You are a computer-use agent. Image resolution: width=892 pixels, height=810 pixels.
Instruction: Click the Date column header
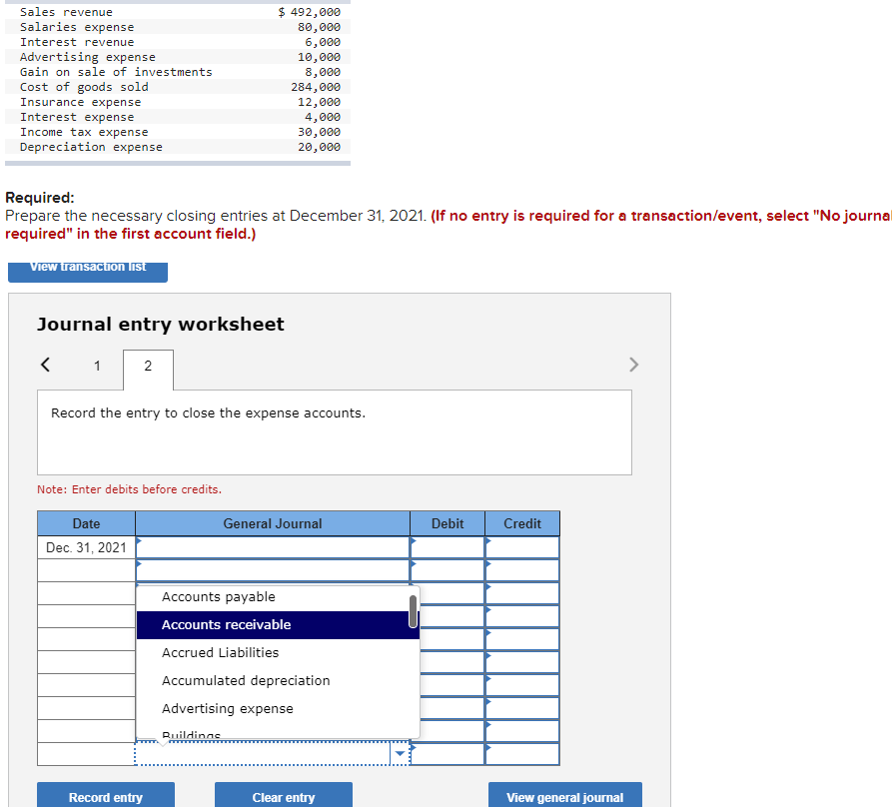pyautogui.click(x=87, y=523)
